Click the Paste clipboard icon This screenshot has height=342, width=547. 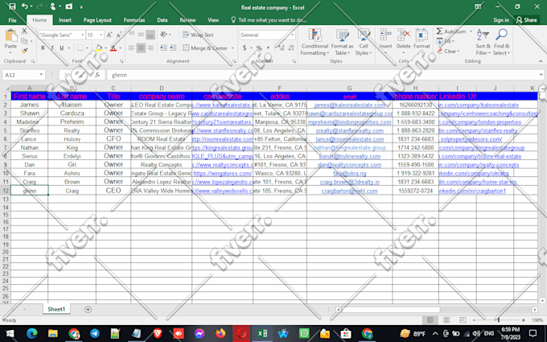coord(10,36)
